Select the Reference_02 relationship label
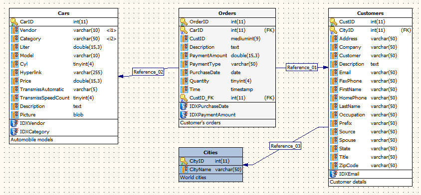 148,72
